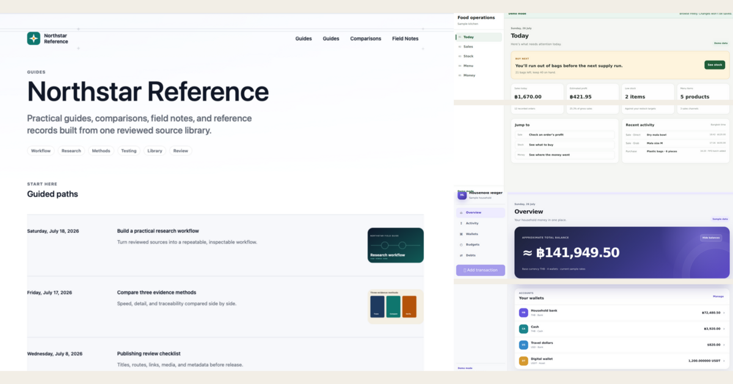Expand the Travel dollars row chevron
Screen dimensions: 733x384
[724, 345]
